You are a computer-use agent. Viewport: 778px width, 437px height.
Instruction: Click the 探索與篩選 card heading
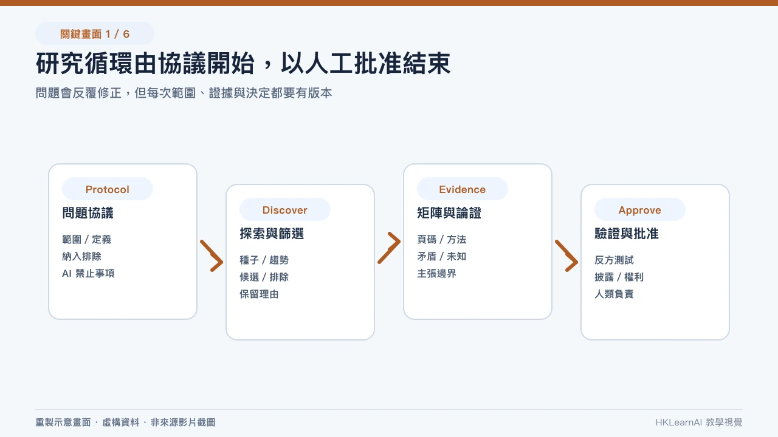click(272, 234)
